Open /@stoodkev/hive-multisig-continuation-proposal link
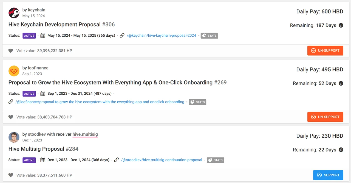Viewport: 351px width, 183px height. point(162,160)
